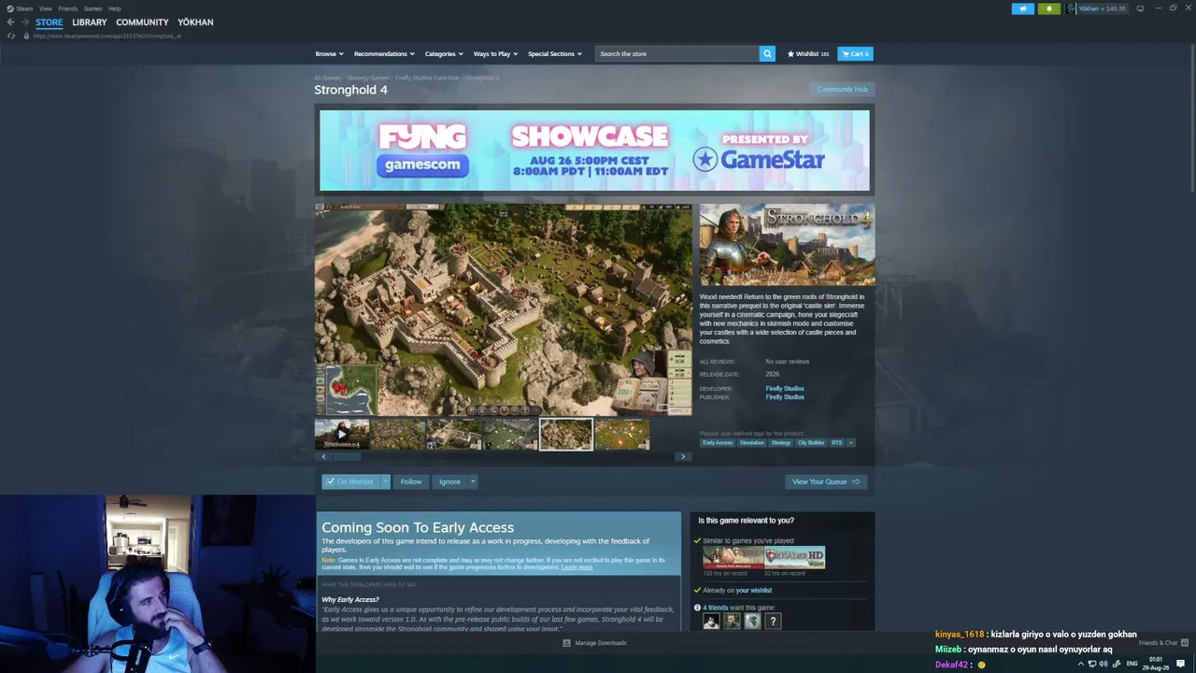Open the Early Access Learn more link
Screen dimensions: 1196x673
pyautogui.click(x=577, y=567)
